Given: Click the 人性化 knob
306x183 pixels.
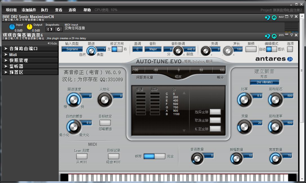Looking at the screenshot, I should pyautogui.click(x=105, y=100).
